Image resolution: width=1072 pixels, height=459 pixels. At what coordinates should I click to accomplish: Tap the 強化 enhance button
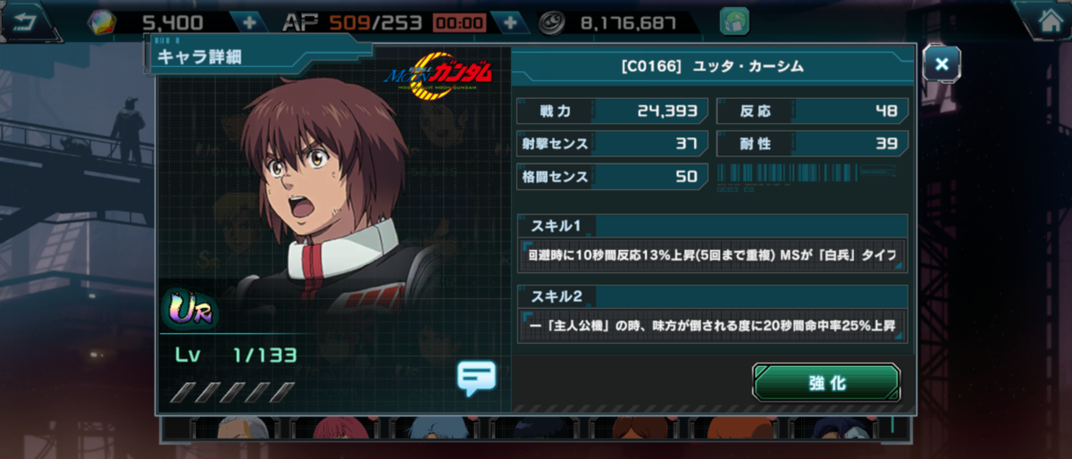click(825, 382)
